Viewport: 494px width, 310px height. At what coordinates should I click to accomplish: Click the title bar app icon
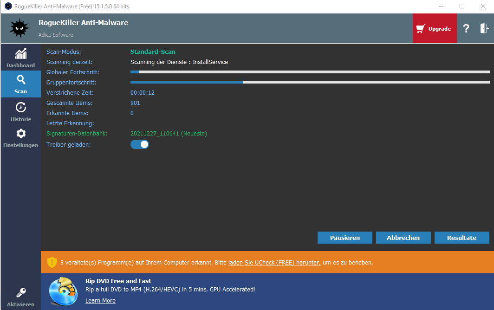8,6
